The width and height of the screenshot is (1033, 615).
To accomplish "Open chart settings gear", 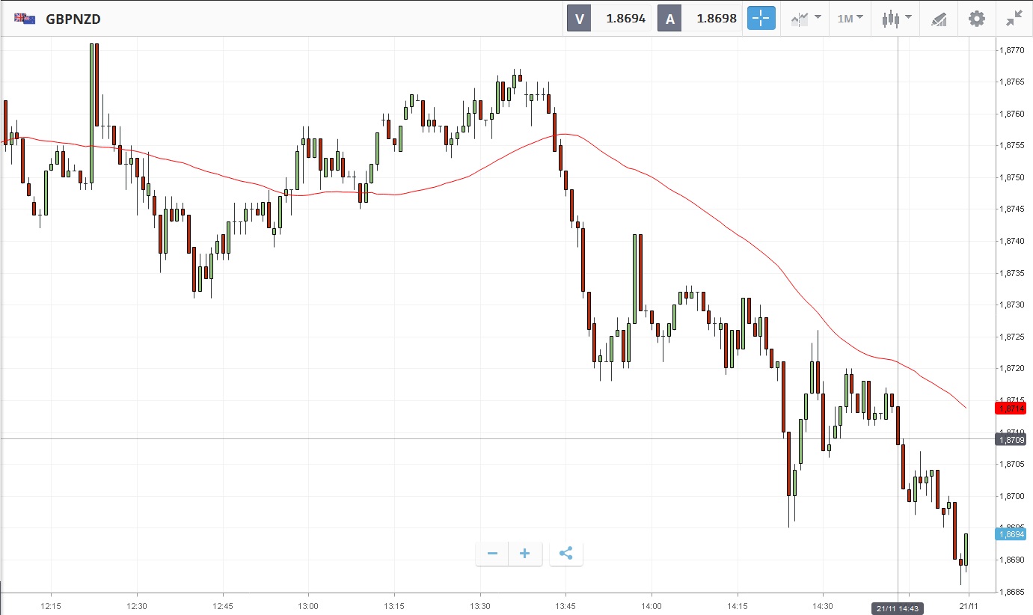I will click(x=977, y=19).
